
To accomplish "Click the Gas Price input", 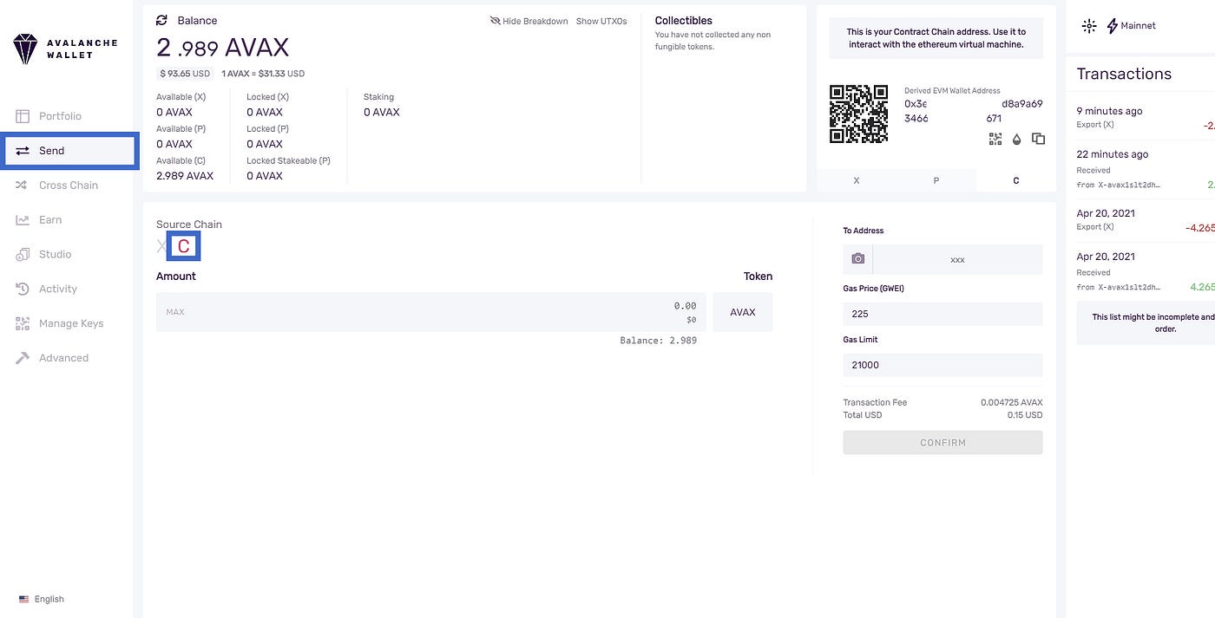I will tap(942, 314).
